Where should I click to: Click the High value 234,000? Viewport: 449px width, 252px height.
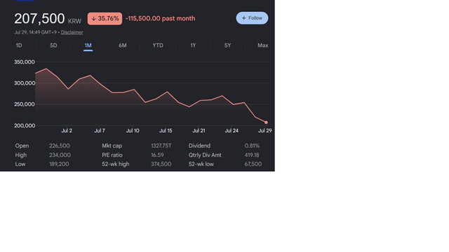(60, 155)
